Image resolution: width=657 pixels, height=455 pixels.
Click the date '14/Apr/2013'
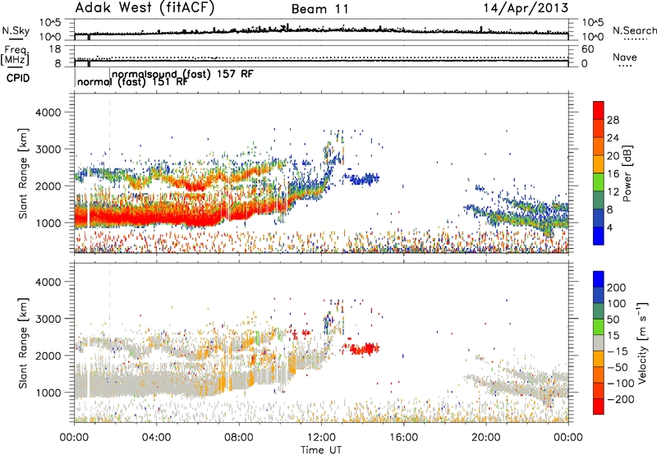pos(526,8)
